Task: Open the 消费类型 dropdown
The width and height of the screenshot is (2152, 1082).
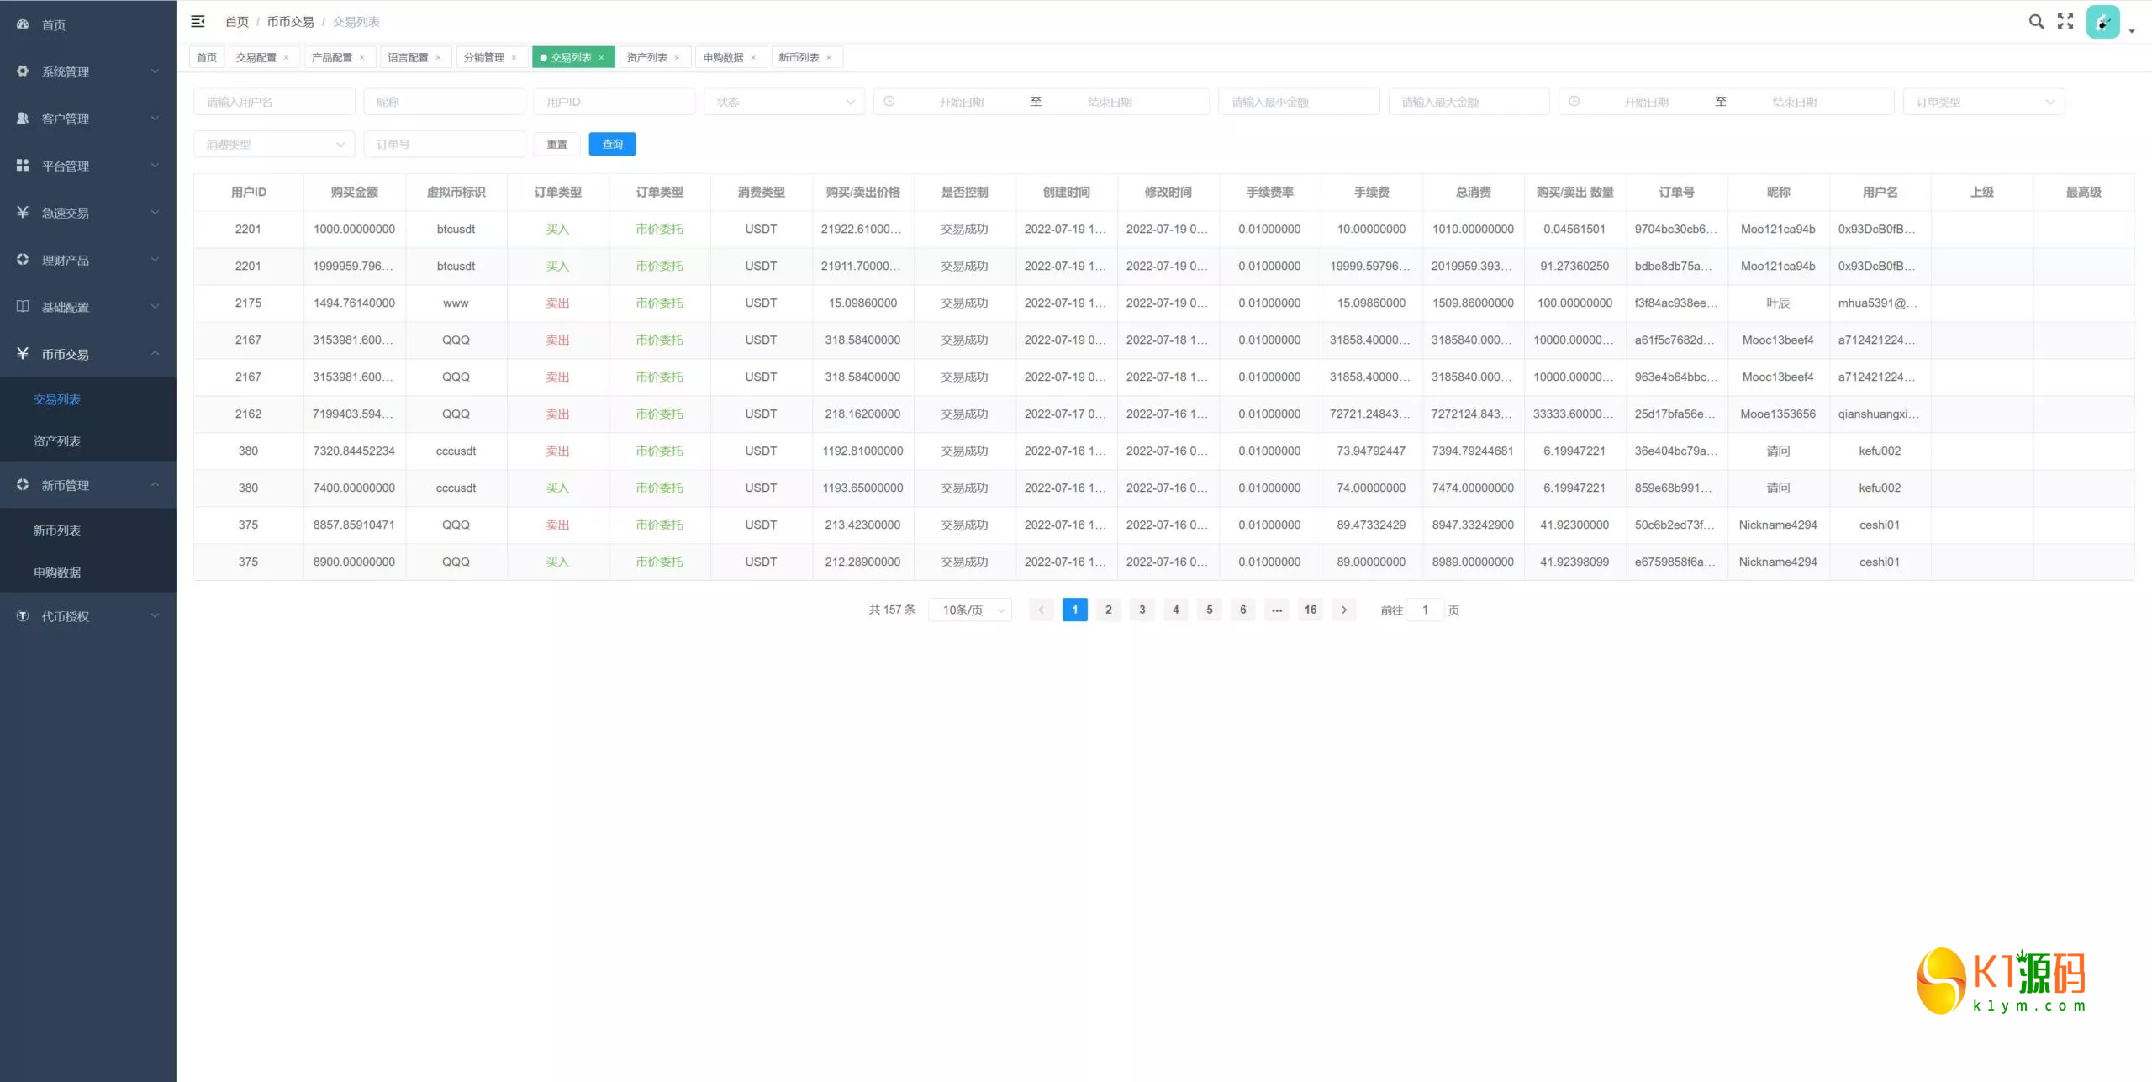Action: click(274, 145)
